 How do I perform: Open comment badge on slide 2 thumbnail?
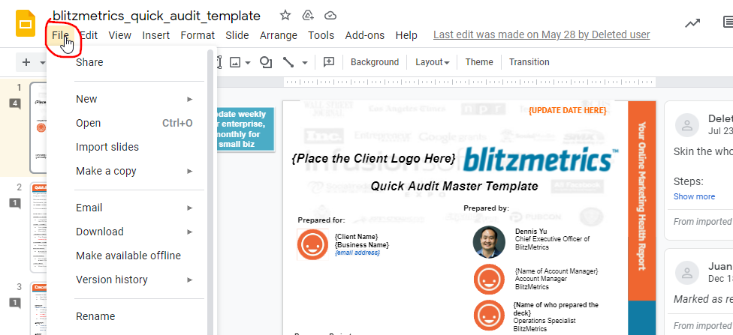coord(16,203)
